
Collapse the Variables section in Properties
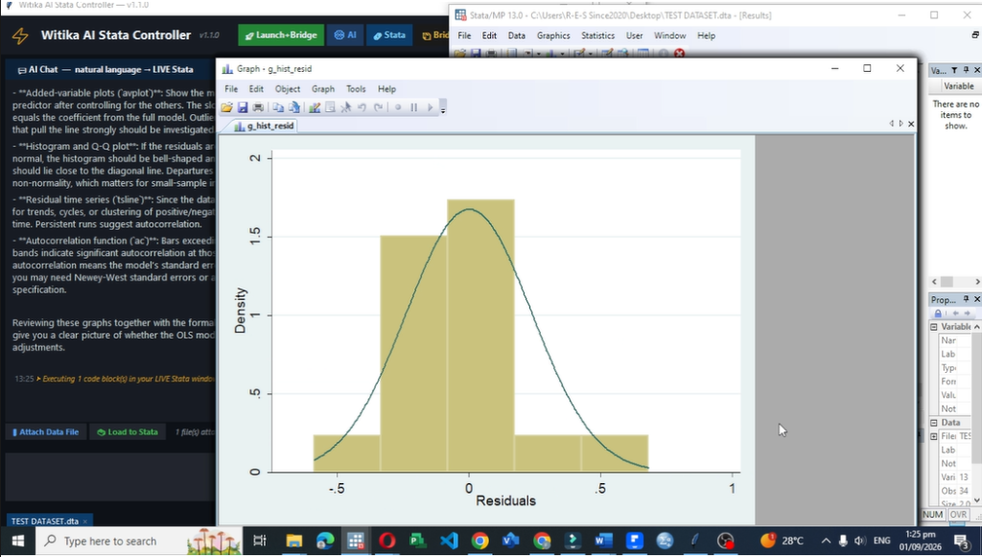pyautogui.click(x=934, y=327)
